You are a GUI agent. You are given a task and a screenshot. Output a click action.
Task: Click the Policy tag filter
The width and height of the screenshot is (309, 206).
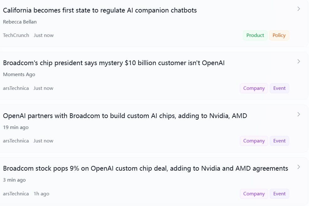point(279,35)
